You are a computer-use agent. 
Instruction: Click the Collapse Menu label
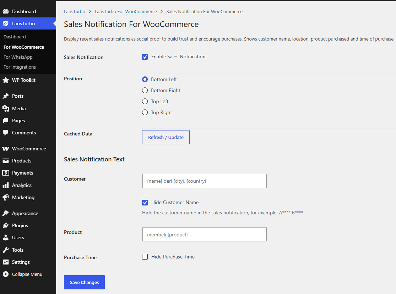[27, 274]
